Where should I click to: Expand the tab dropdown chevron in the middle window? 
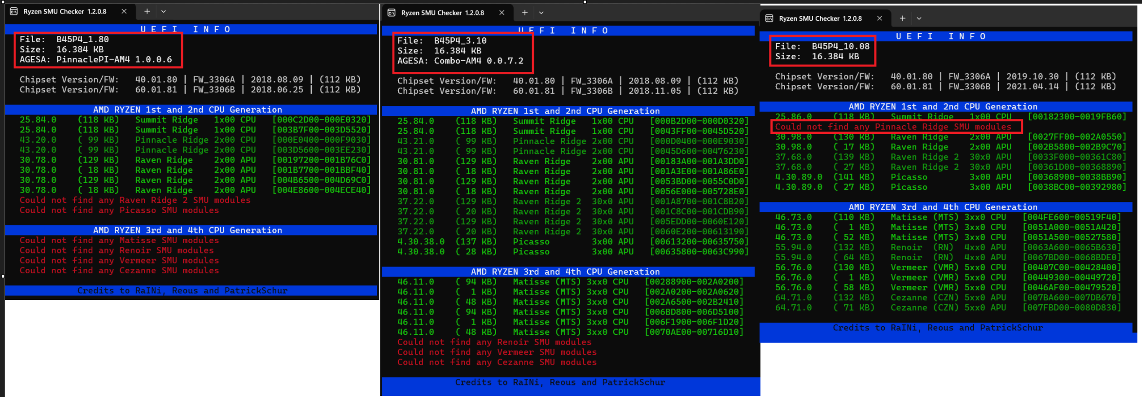541,13
